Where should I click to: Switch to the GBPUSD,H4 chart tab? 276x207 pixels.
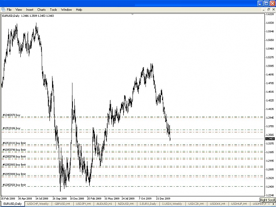point(62,203)
